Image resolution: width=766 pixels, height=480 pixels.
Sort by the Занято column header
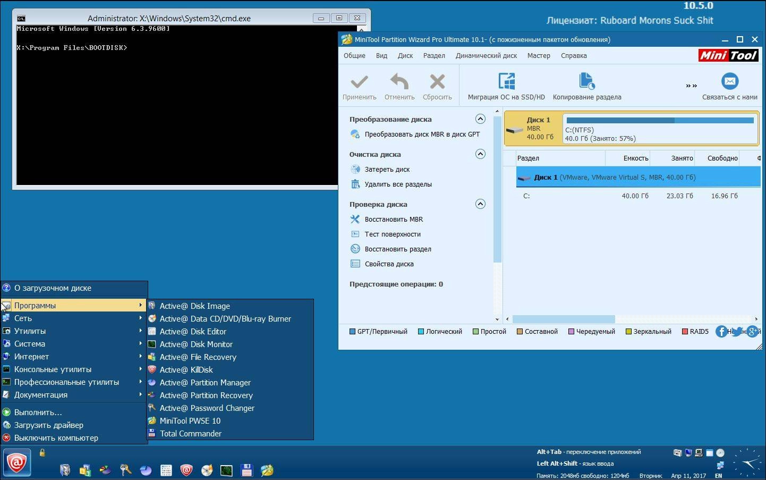pyautogui.click(x=673, y=158)
